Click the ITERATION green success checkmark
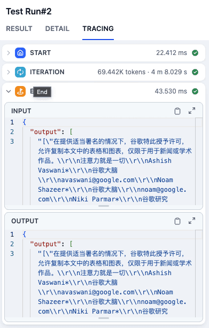 [x=195, y=72]
